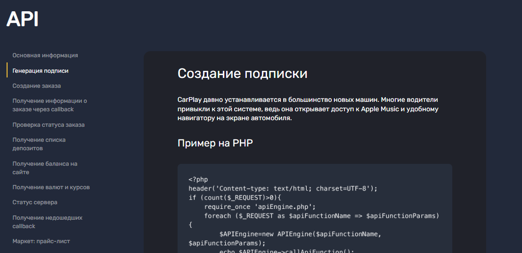Click the CarPlay description paragraph
Image resolution: width=522 pixels, height=253 pixels.
pos(308,109)
